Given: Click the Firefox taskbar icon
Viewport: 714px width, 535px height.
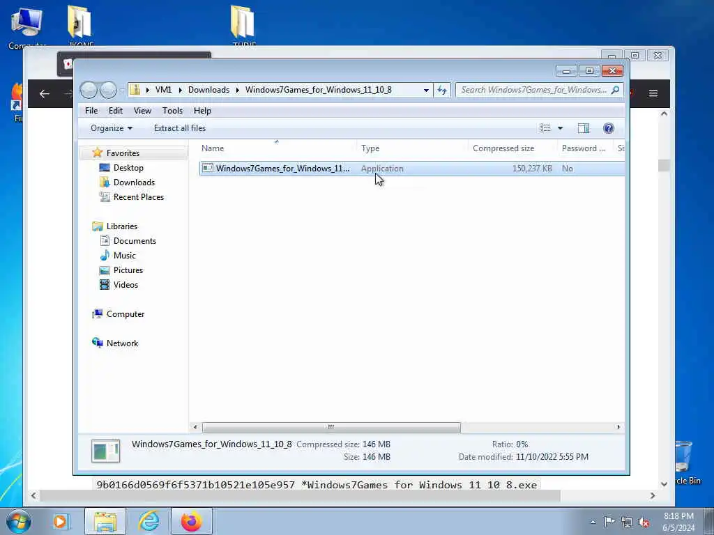Looking at the screenshot, I should [192, 521].
